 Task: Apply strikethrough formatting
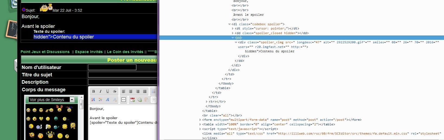pos(115,91)
